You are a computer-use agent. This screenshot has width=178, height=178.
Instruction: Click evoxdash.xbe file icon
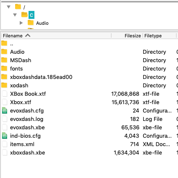coord(5,127)
